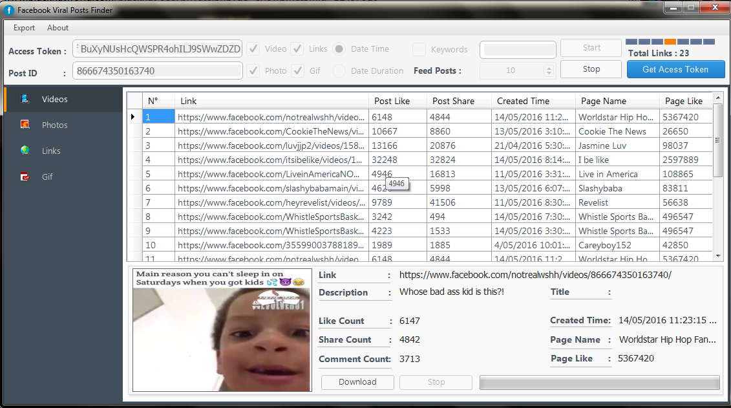Image resolution: width=731 pixels, height=408 pixels.
Task: Click the segmented progress indicator above Total Links
Action: (670, 41)
